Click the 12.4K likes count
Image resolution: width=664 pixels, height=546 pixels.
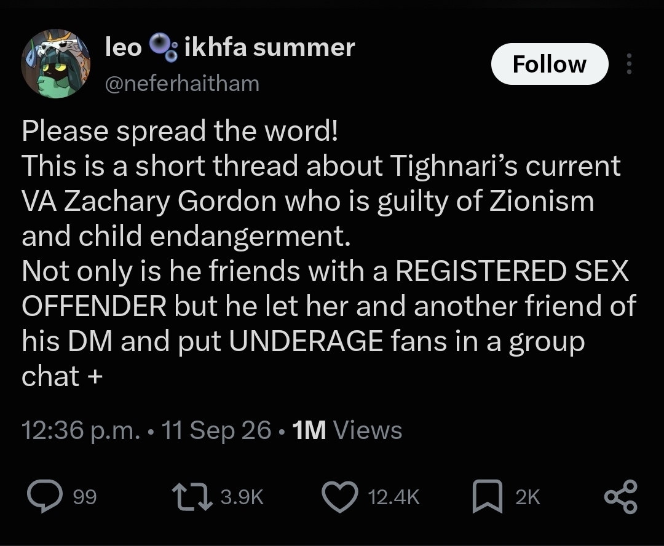pos(394,497)
